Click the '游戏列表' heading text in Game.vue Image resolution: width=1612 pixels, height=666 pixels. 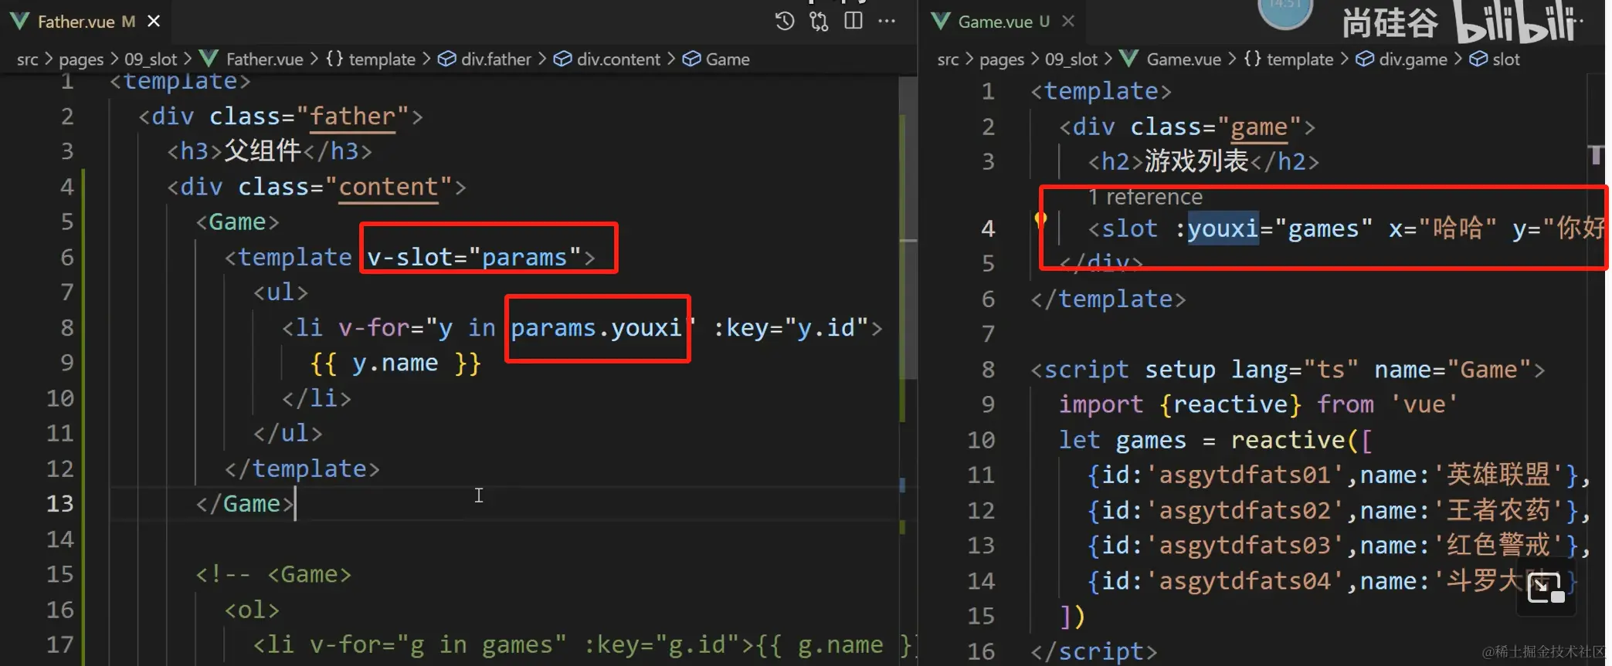[x=1196, y=161]
